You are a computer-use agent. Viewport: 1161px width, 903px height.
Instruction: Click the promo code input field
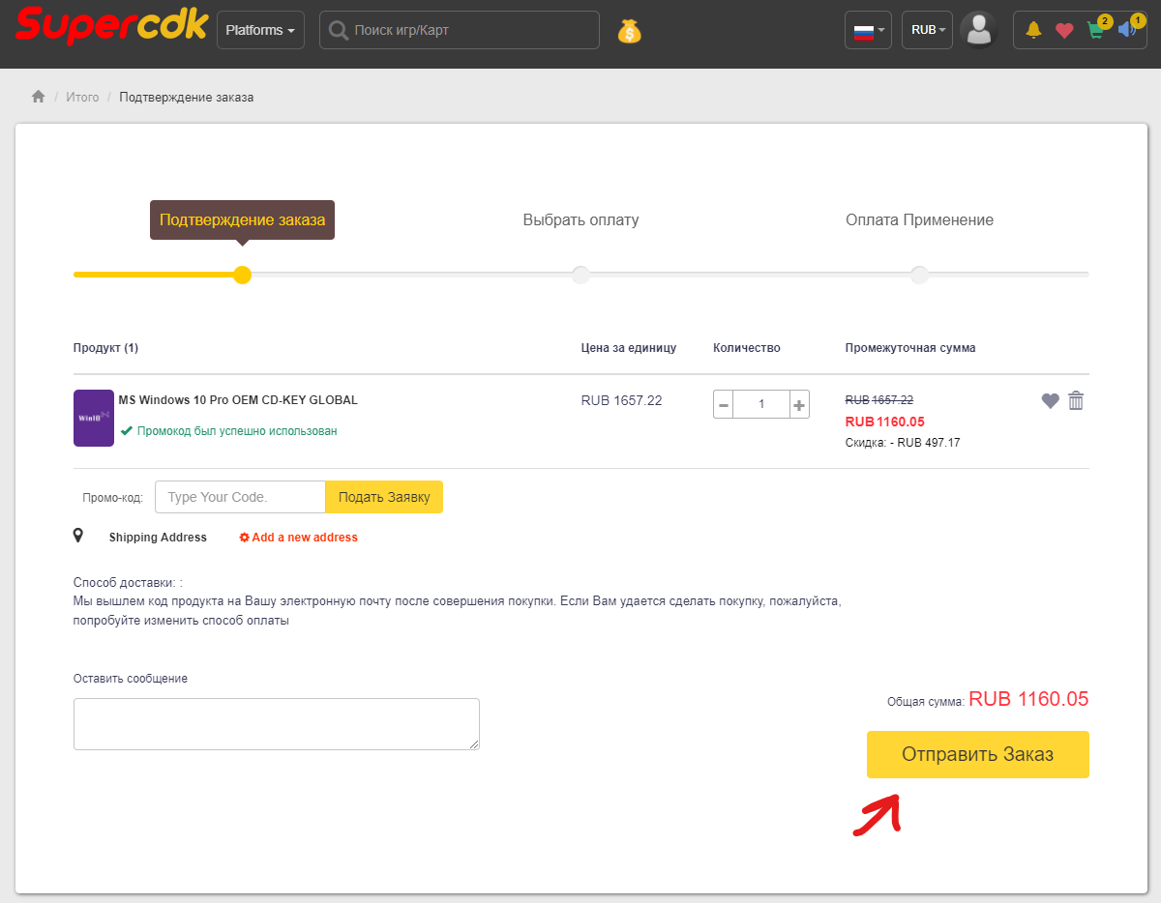coord(240,497)
